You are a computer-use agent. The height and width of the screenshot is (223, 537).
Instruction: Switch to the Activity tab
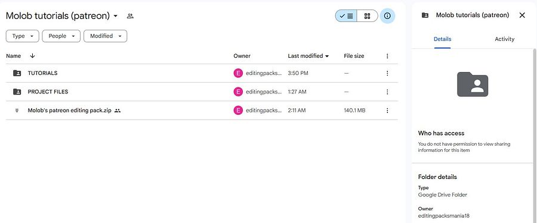[x=504, y=39]
